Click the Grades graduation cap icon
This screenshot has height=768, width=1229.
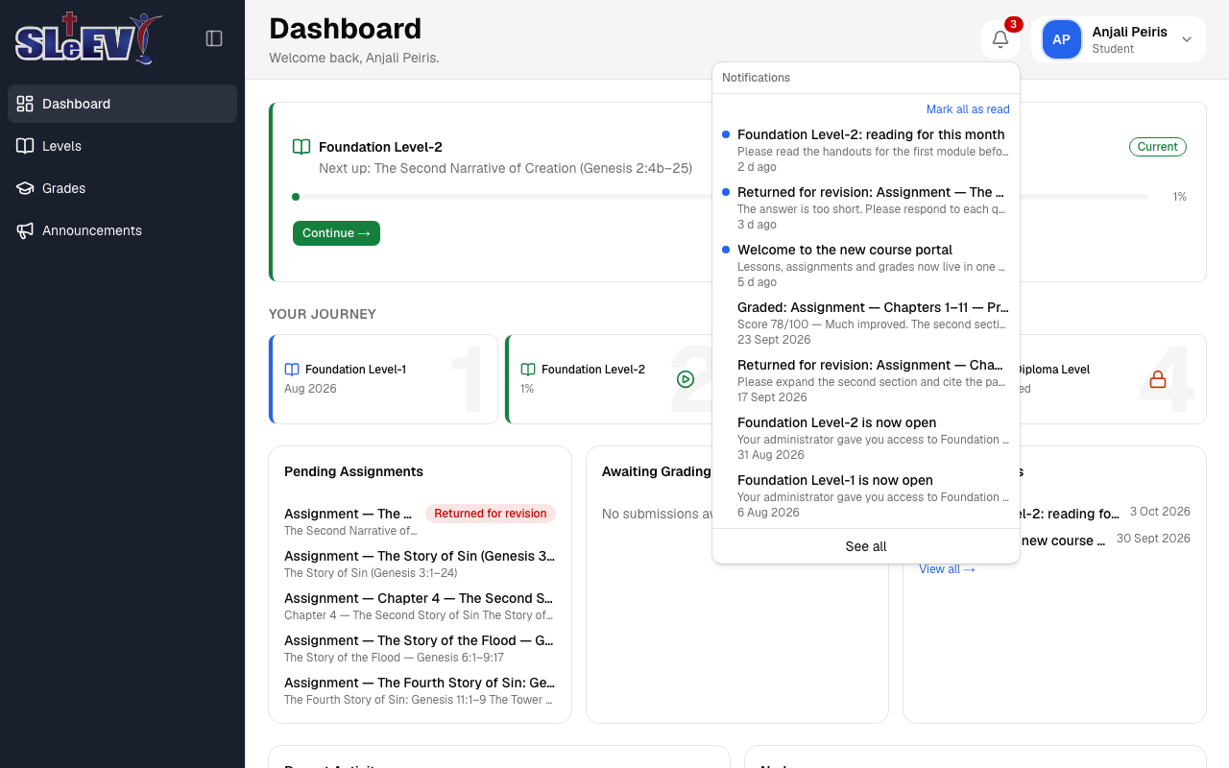pyautogui.click(x=25, y=188)
